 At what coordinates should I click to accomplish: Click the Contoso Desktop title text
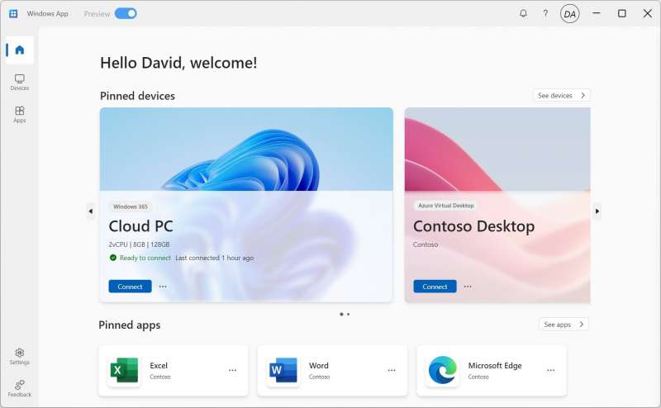tap(473, 226)
